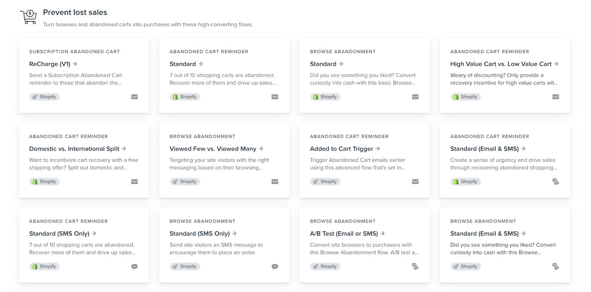Open the Added to Cart Trigger flow
The width and height of the screenshot is (591, 292).
(x=342, y=149)
